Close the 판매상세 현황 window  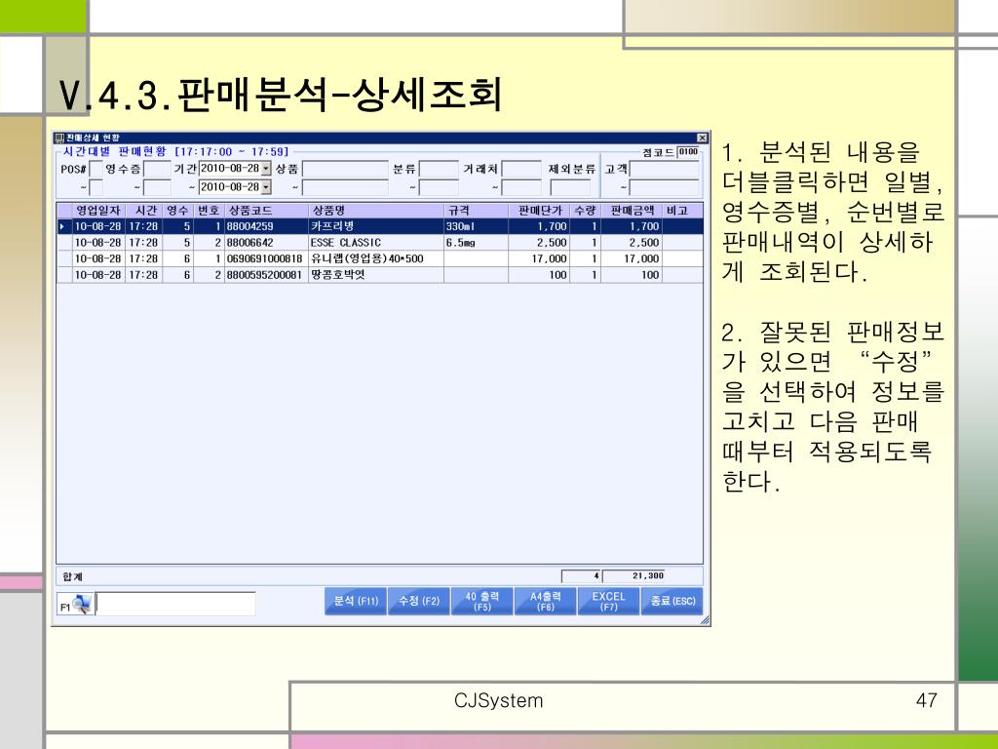pyautogui.click(x=702, y=138)
